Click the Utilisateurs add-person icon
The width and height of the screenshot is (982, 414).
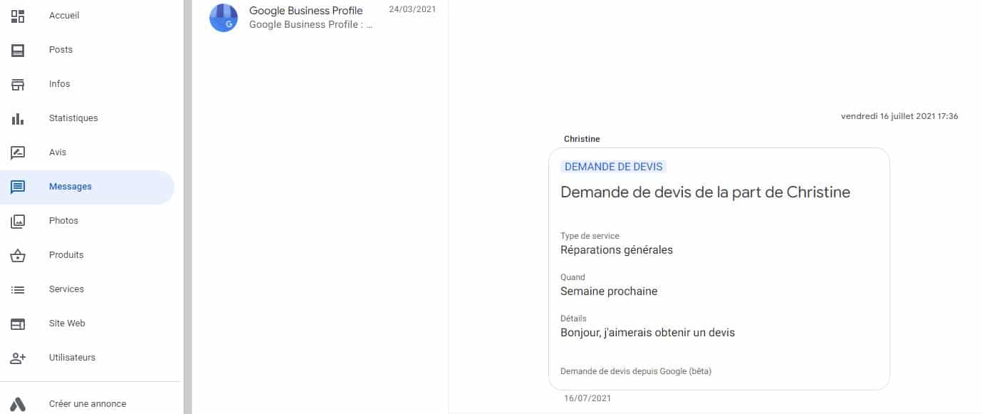coord(18,358)
